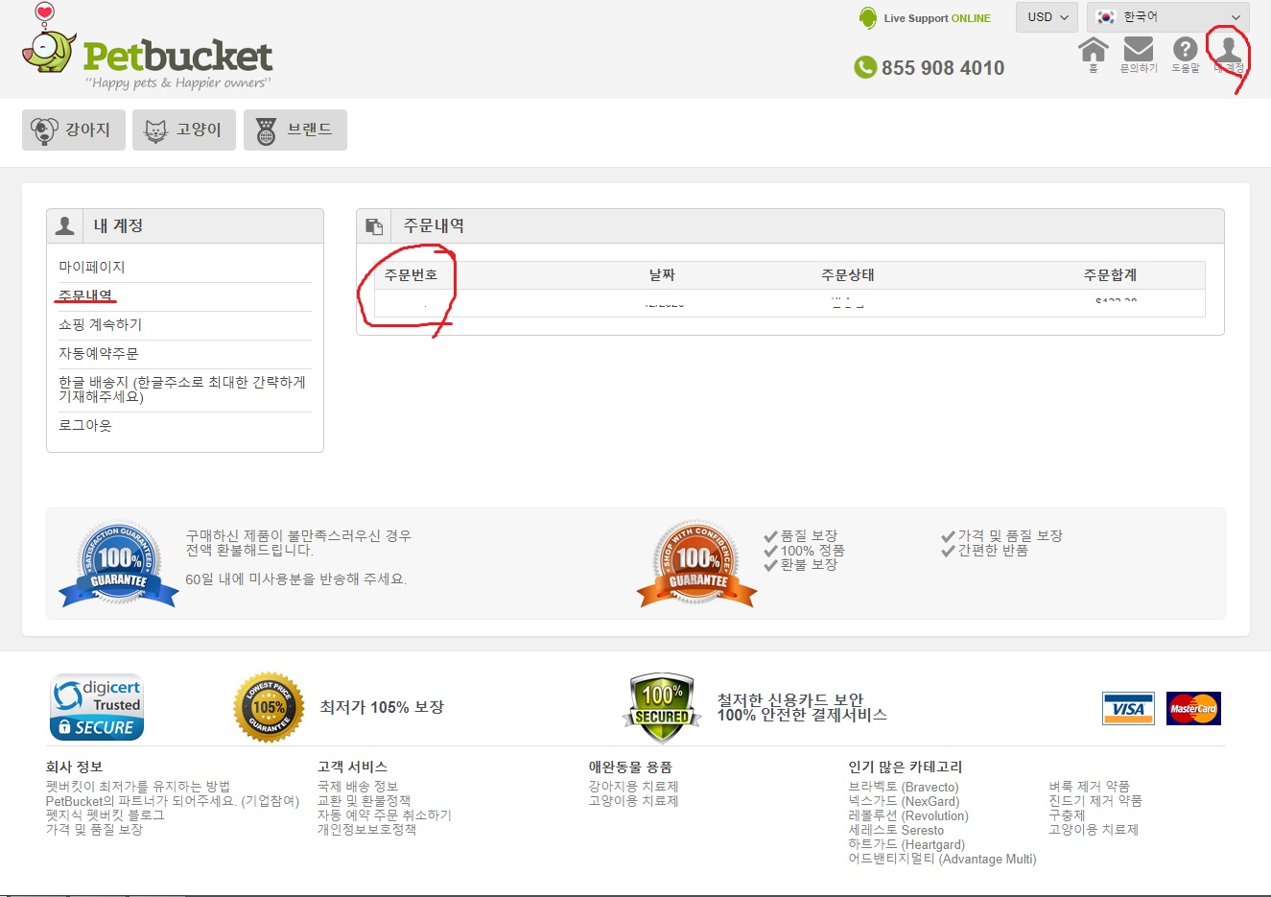Open 세레스토 Seresto link

896,830
